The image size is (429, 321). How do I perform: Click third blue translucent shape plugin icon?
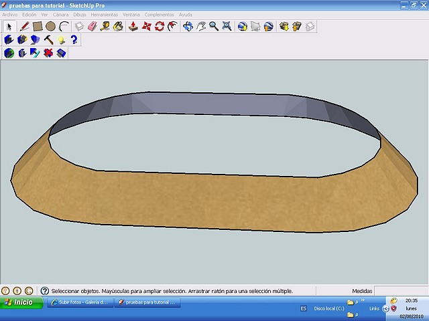click(36, 40)
